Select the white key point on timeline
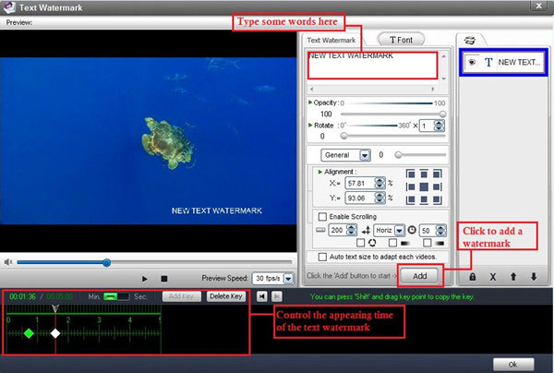554x373 pixels. [x=55, y=333]
